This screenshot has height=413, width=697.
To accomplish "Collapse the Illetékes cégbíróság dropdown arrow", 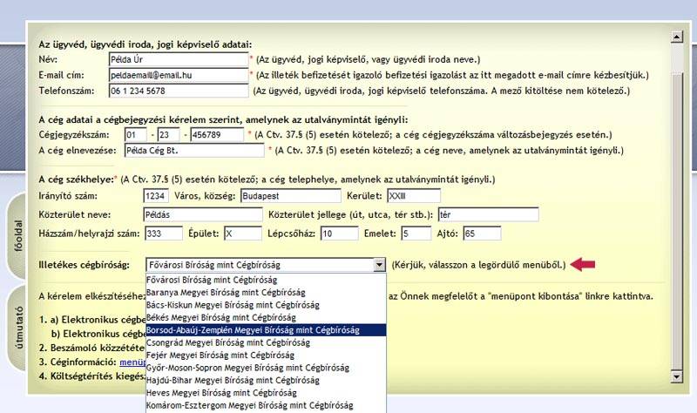I will (378, 265).
